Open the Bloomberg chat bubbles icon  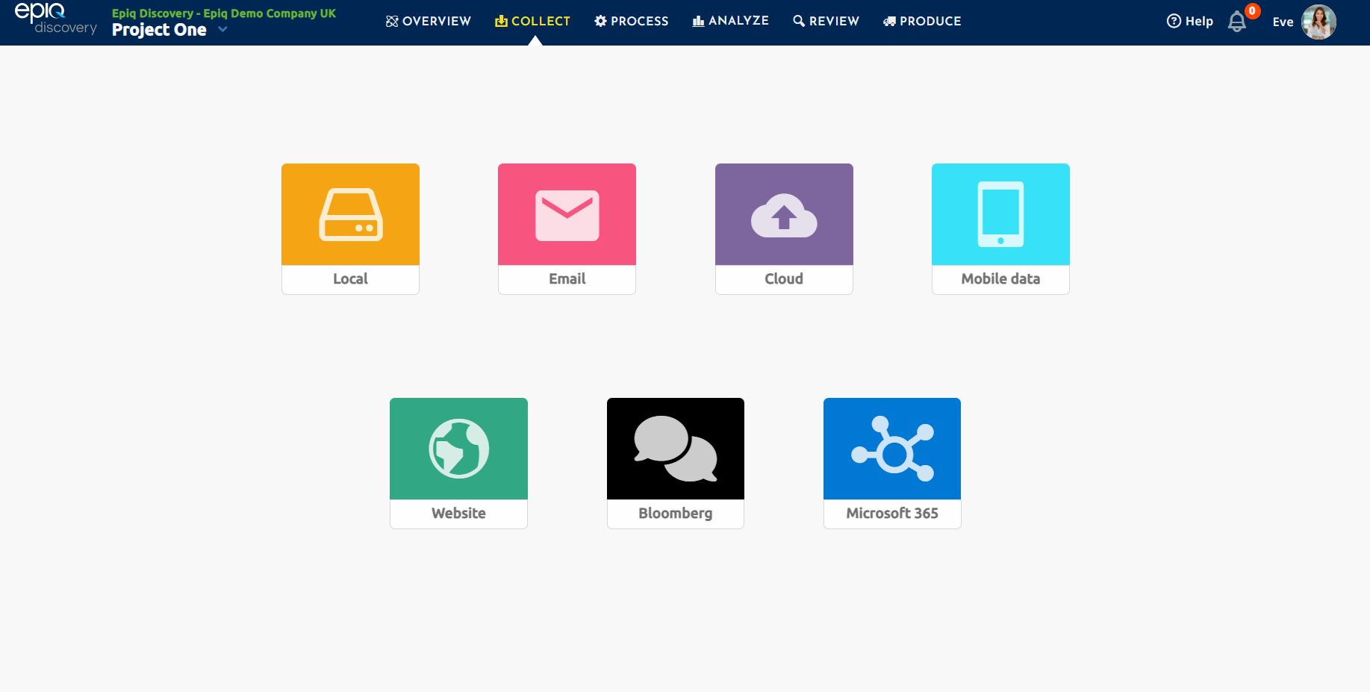tap(676, 449)
